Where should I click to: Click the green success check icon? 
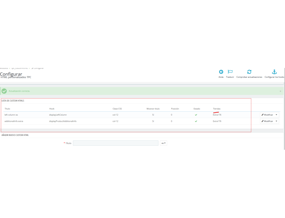click(4, 91)
